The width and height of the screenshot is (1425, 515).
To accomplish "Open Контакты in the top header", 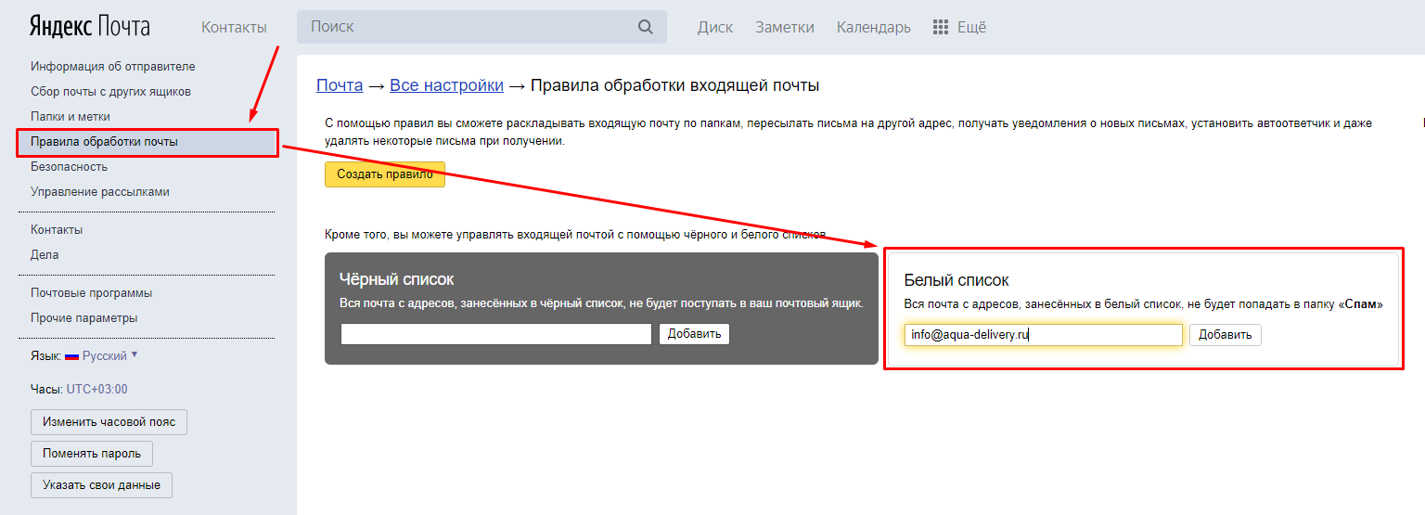I will click(x=234, y=27).
